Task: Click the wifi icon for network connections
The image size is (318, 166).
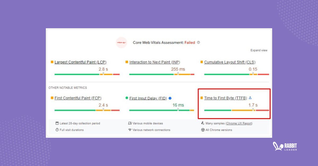Action: pos(130,130)
